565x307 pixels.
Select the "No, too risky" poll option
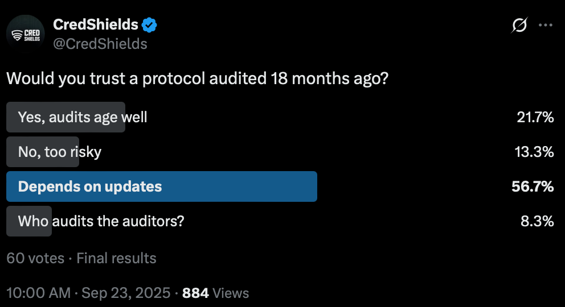click(x=60, y=152)
